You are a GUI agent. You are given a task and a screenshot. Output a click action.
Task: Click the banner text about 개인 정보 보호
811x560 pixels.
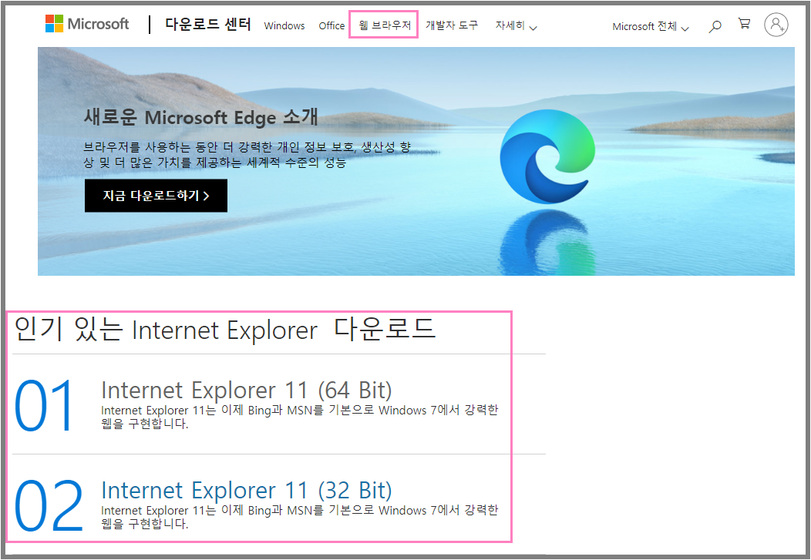point(247,155)
